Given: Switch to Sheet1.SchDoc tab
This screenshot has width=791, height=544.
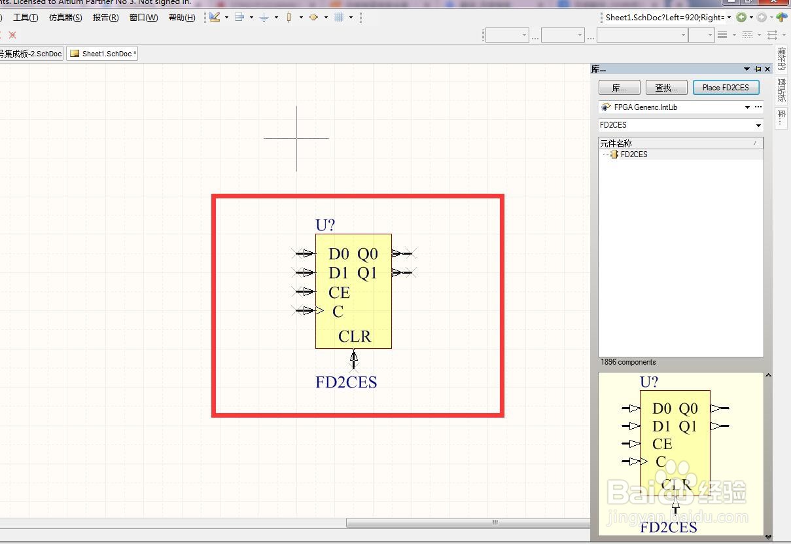Looking at the screenshot, I should click(x=103, y=54).
